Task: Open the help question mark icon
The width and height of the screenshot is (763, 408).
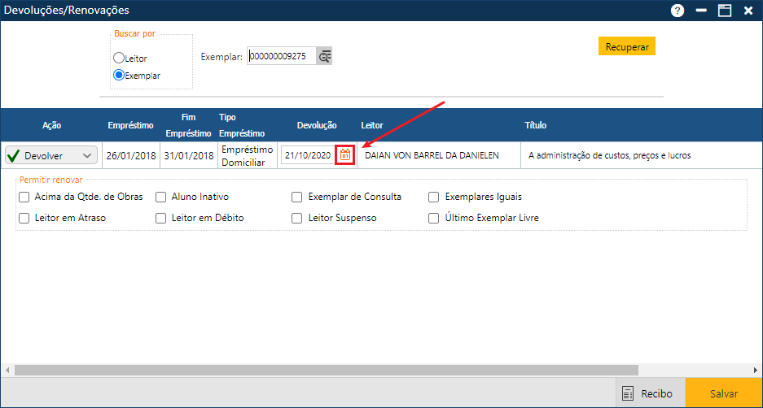Action: pos(677,11)
